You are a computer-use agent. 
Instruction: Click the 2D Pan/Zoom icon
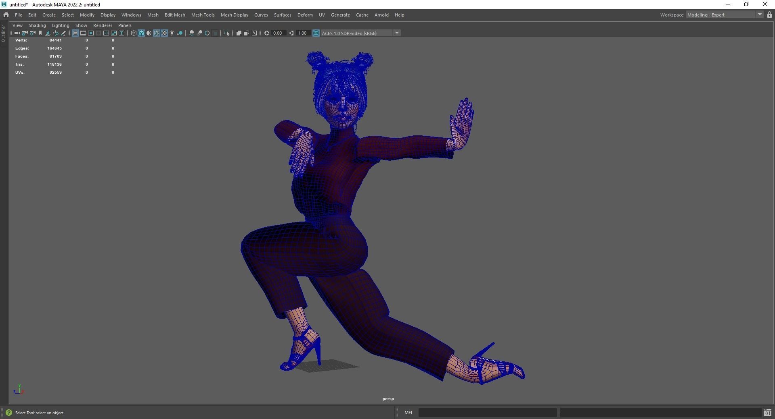56,33
